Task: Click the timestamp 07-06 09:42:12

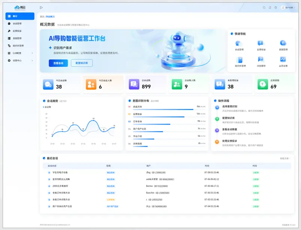Action: tap(212, 179)
